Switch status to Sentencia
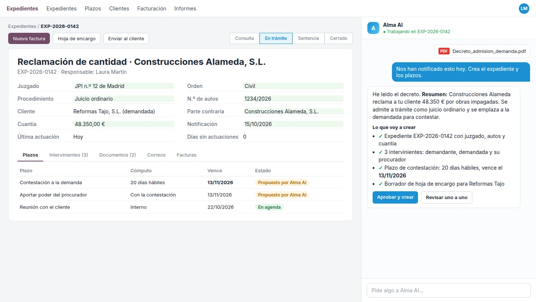Screen dimensions: 536x302 309,38
